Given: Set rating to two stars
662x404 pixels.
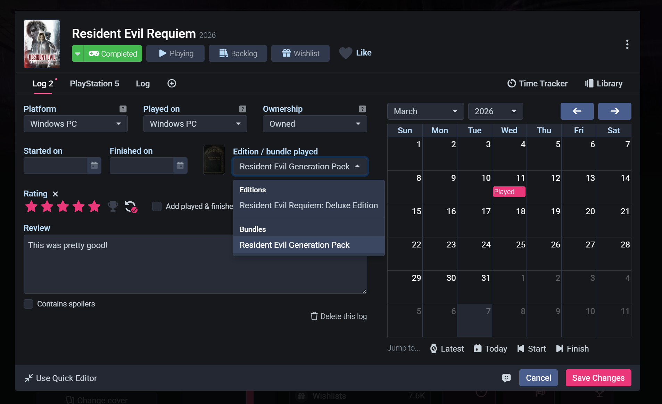Looking at the screenshot, I should pyautogui.click(x=47, y=206).
